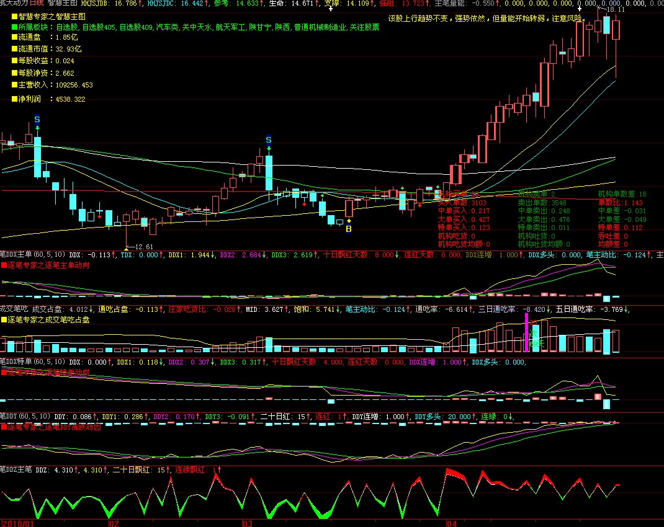Click the 生命: 14.671 value
664x527 pixels.
pos(294,3)
